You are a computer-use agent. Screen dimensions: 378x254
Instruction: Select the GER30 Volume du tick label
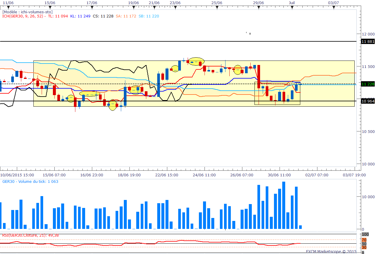pos(30,181)
